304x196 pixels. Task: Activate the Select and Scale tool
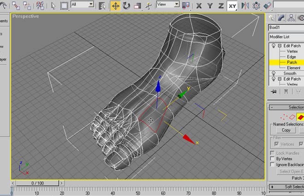(137, 6)
